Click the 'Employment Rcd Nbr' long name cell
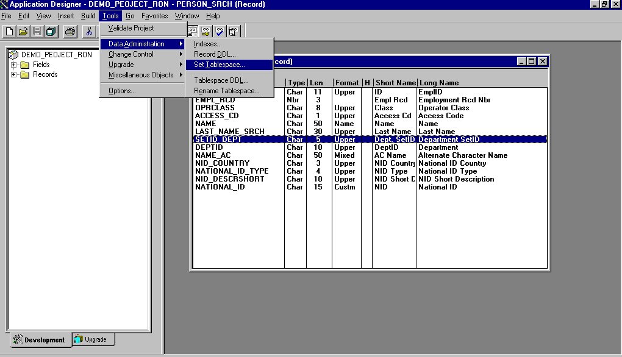This screenshot has width=622, height=357. click(x=454, y=100)
